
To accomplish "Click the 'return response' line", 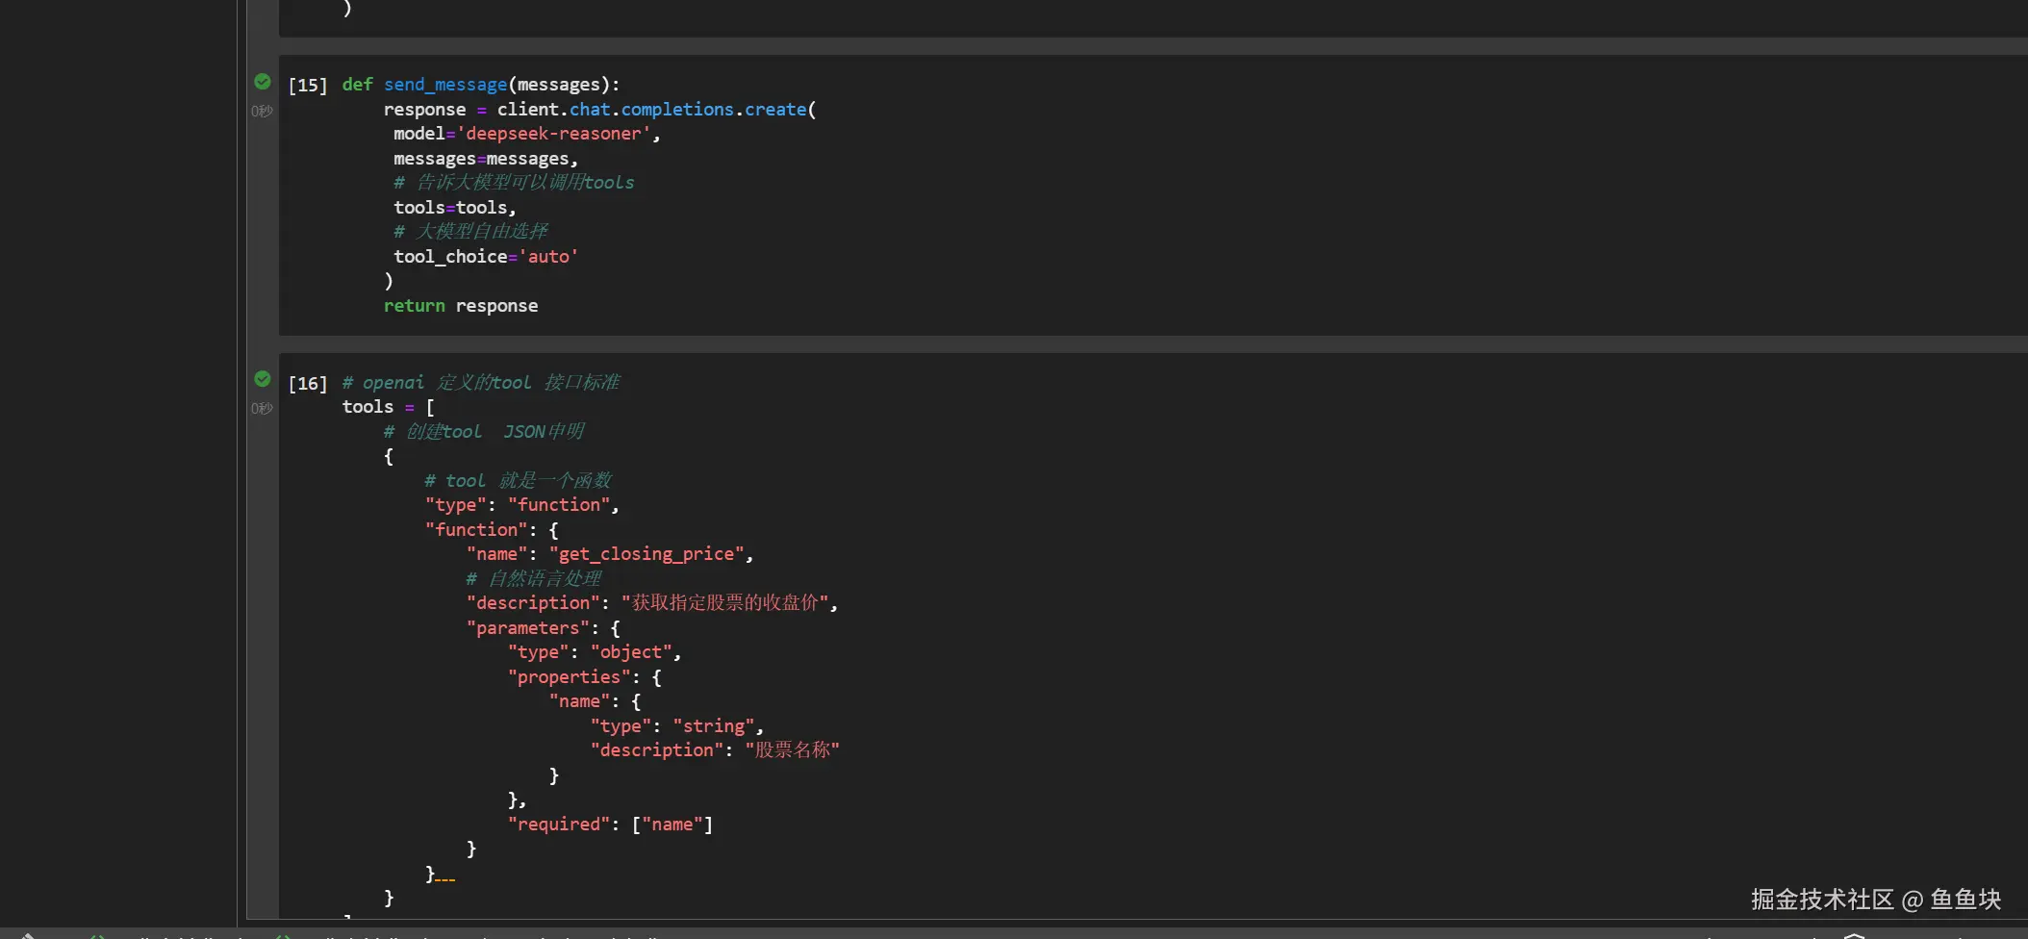I will click(x=461, y=306).
